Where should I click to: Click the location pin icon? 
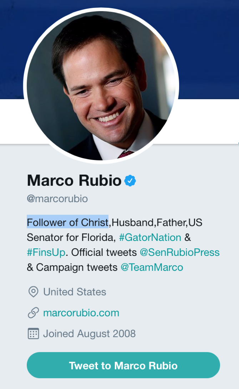coord(33,292)
